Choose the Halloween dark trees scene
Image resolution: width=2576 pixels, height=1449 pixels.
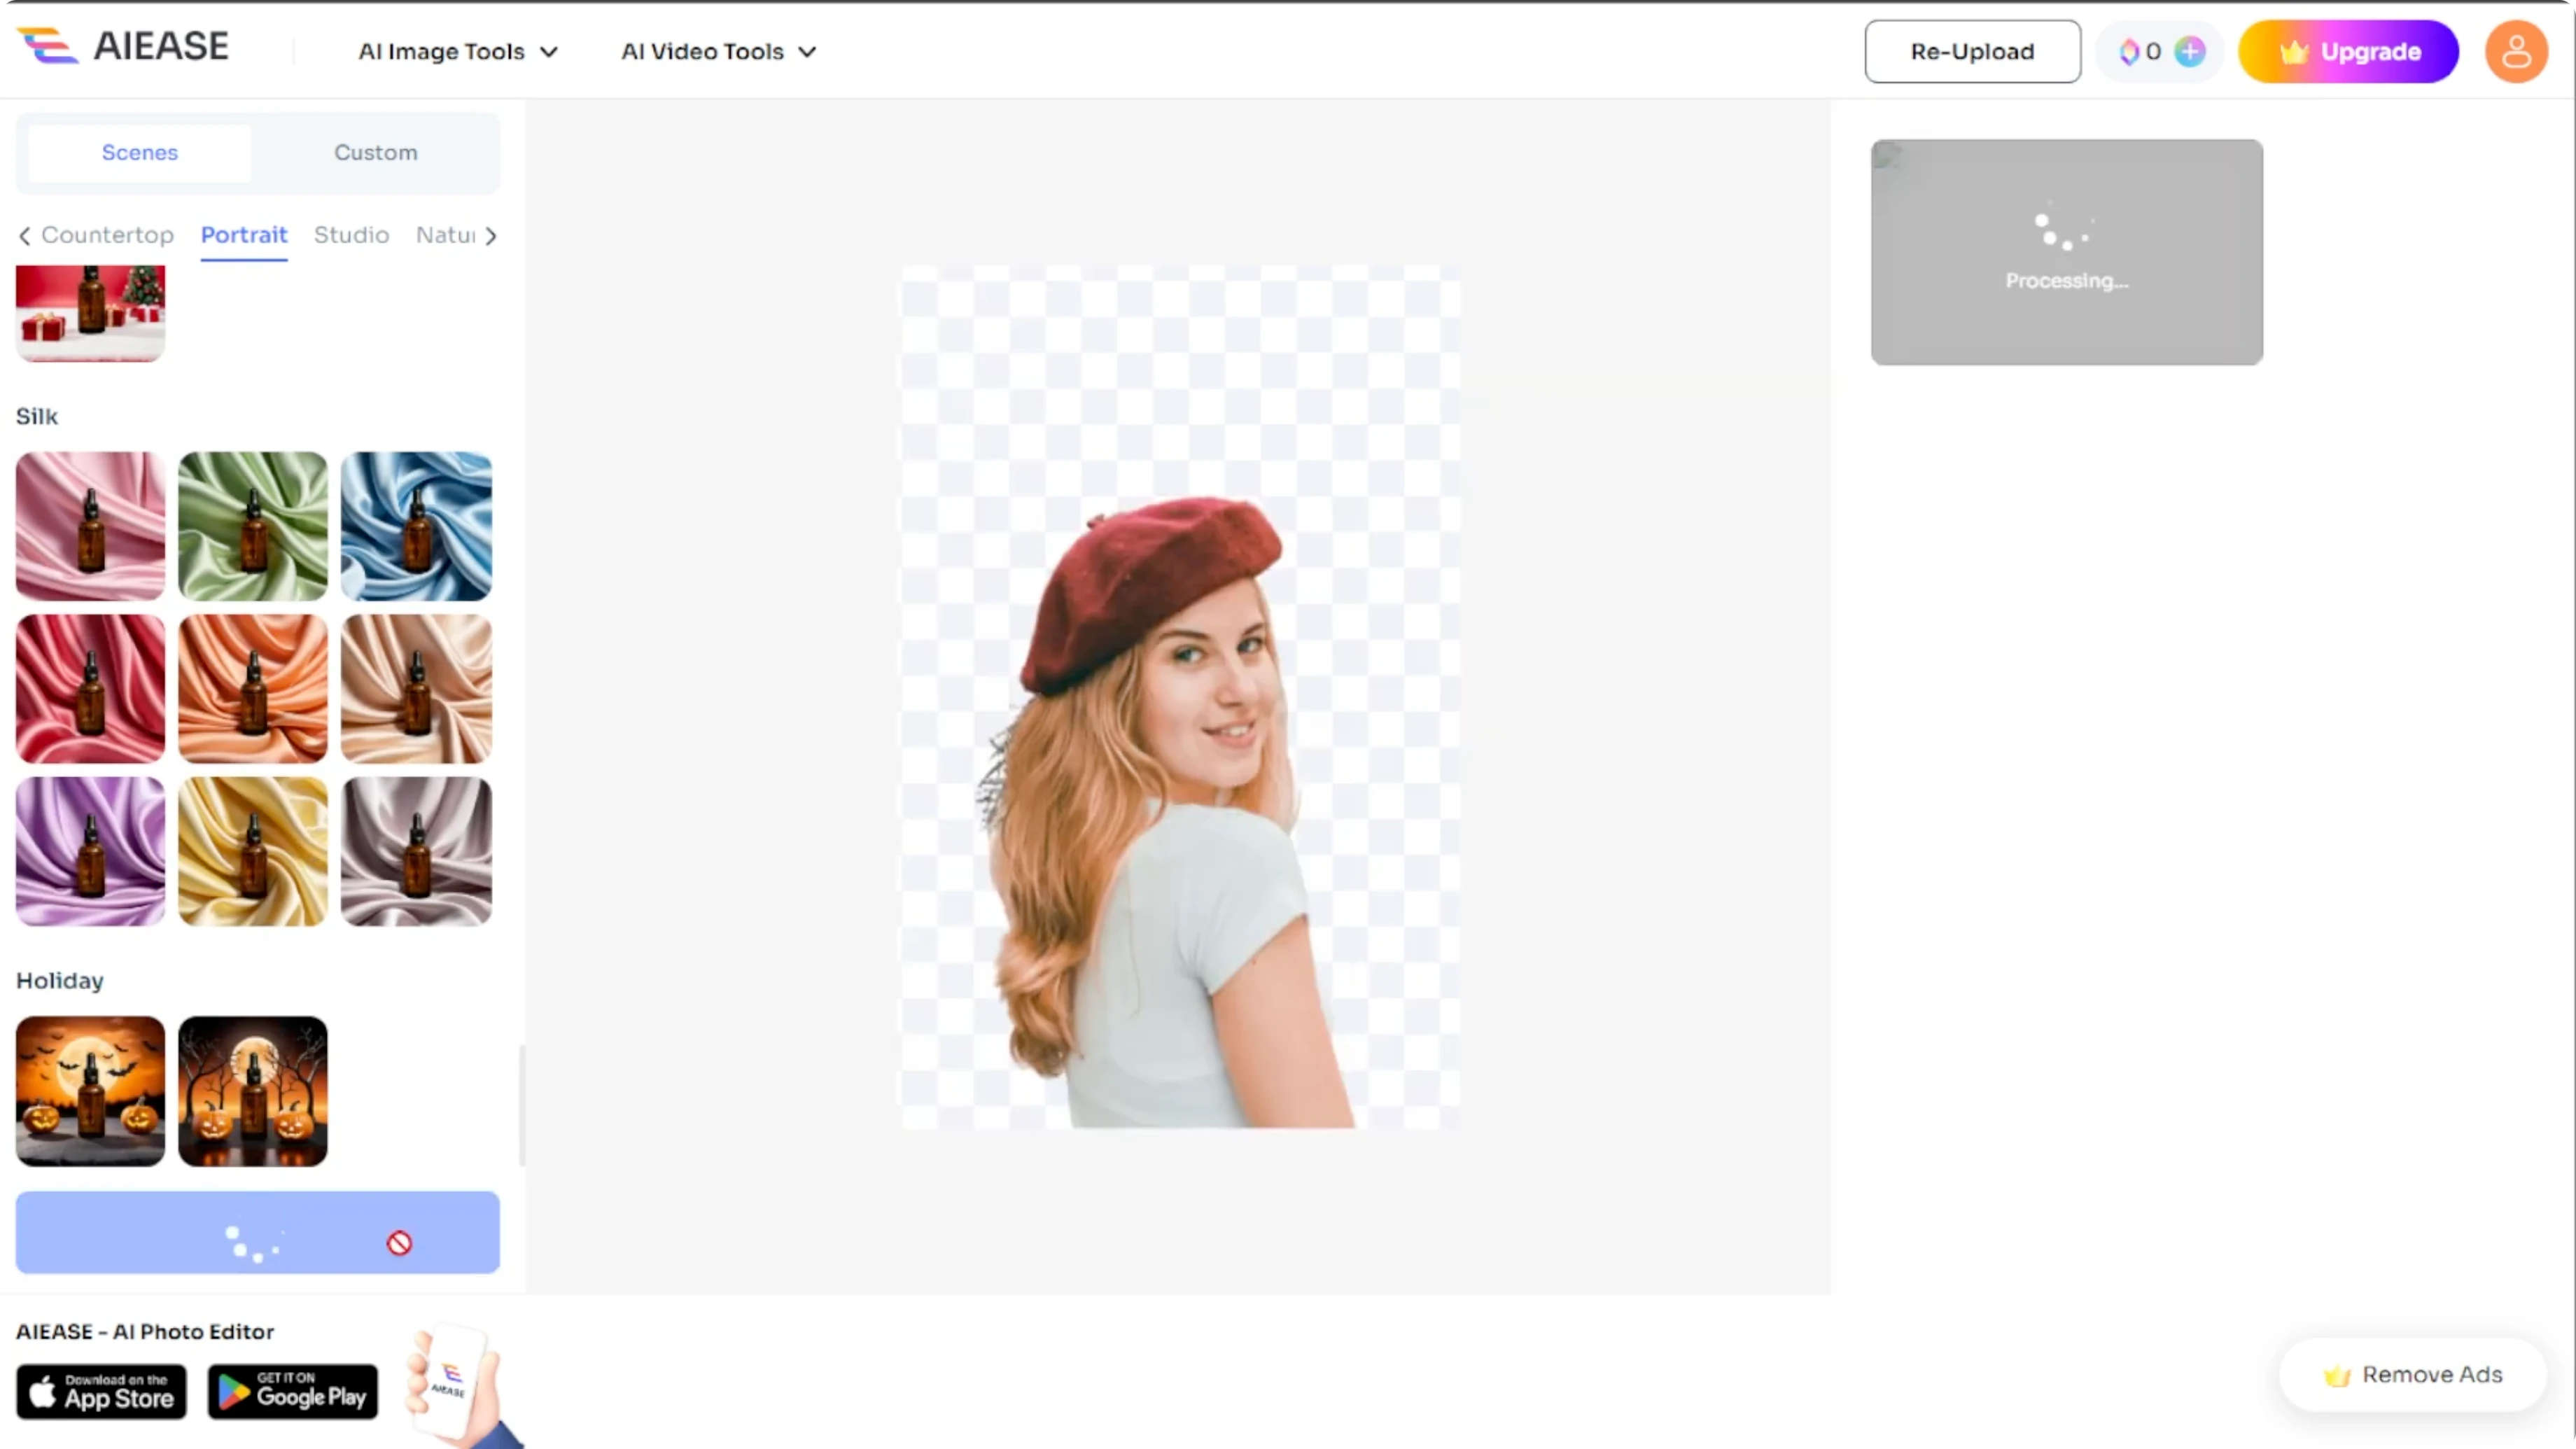[253, 1091]
